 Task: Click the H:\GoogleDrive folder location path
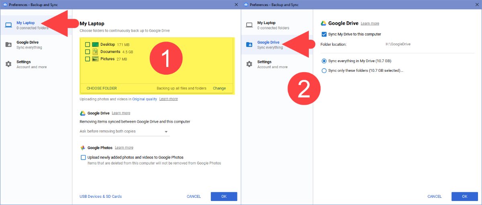tap(398, 44)
